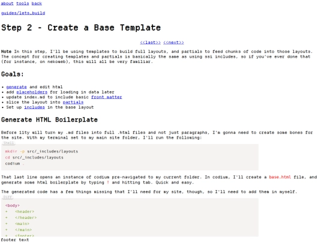This screenshot has height=243, width=324.
Task: Click the footer text at page bottom
Action: coord(15,239)
